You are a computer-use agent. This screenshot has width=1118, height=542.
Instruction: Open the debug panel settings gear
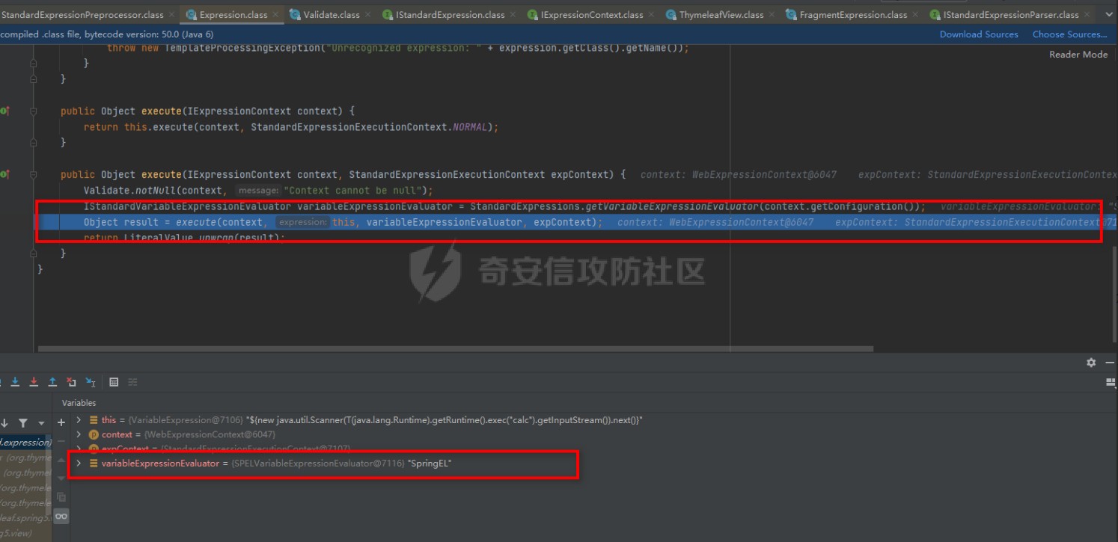click(1091, 363)
